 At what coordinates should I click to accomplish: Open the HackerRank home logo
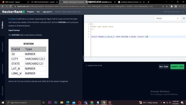(13, 12)
